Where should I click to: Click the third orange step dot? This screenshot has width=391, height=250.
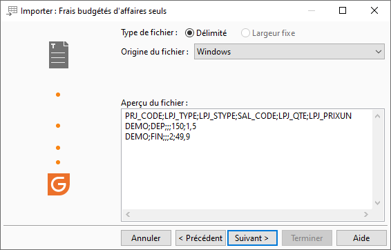(58, 148)
